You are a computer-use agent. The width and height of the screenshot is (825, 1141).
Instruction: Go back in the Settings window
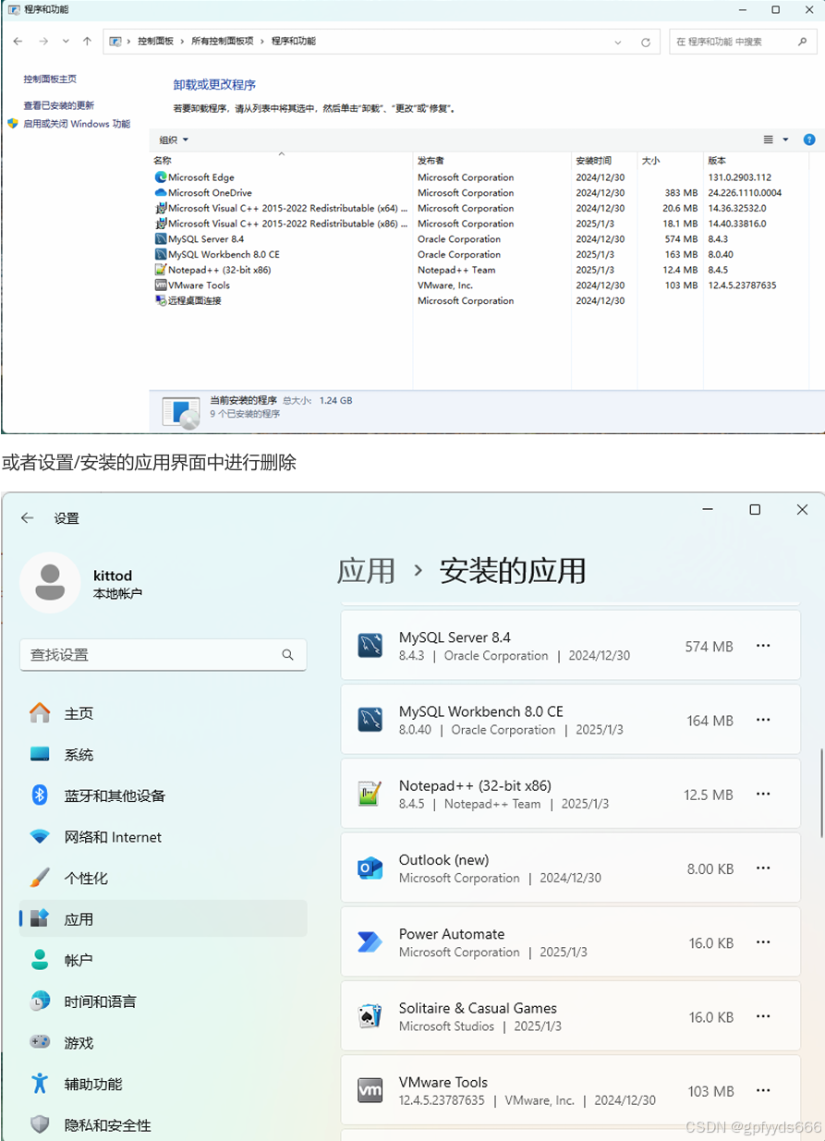28,518
